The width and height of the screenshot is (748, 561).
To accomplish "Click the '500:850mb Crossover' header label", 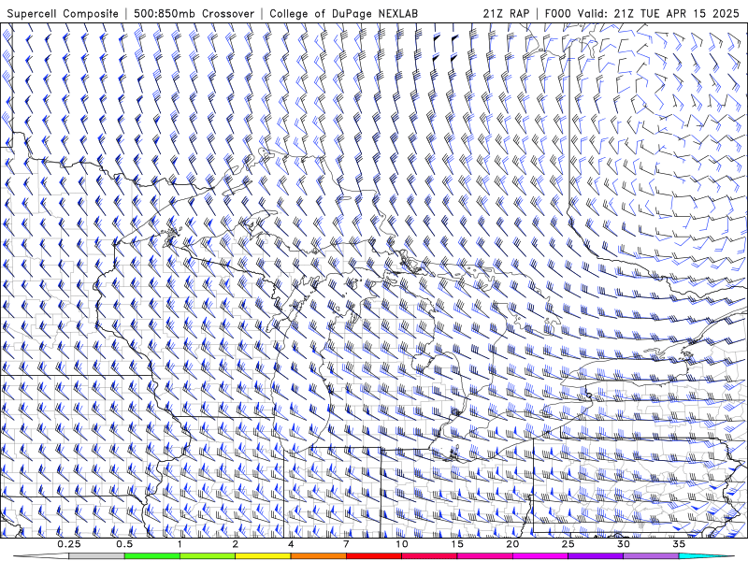I will point(194,14).
